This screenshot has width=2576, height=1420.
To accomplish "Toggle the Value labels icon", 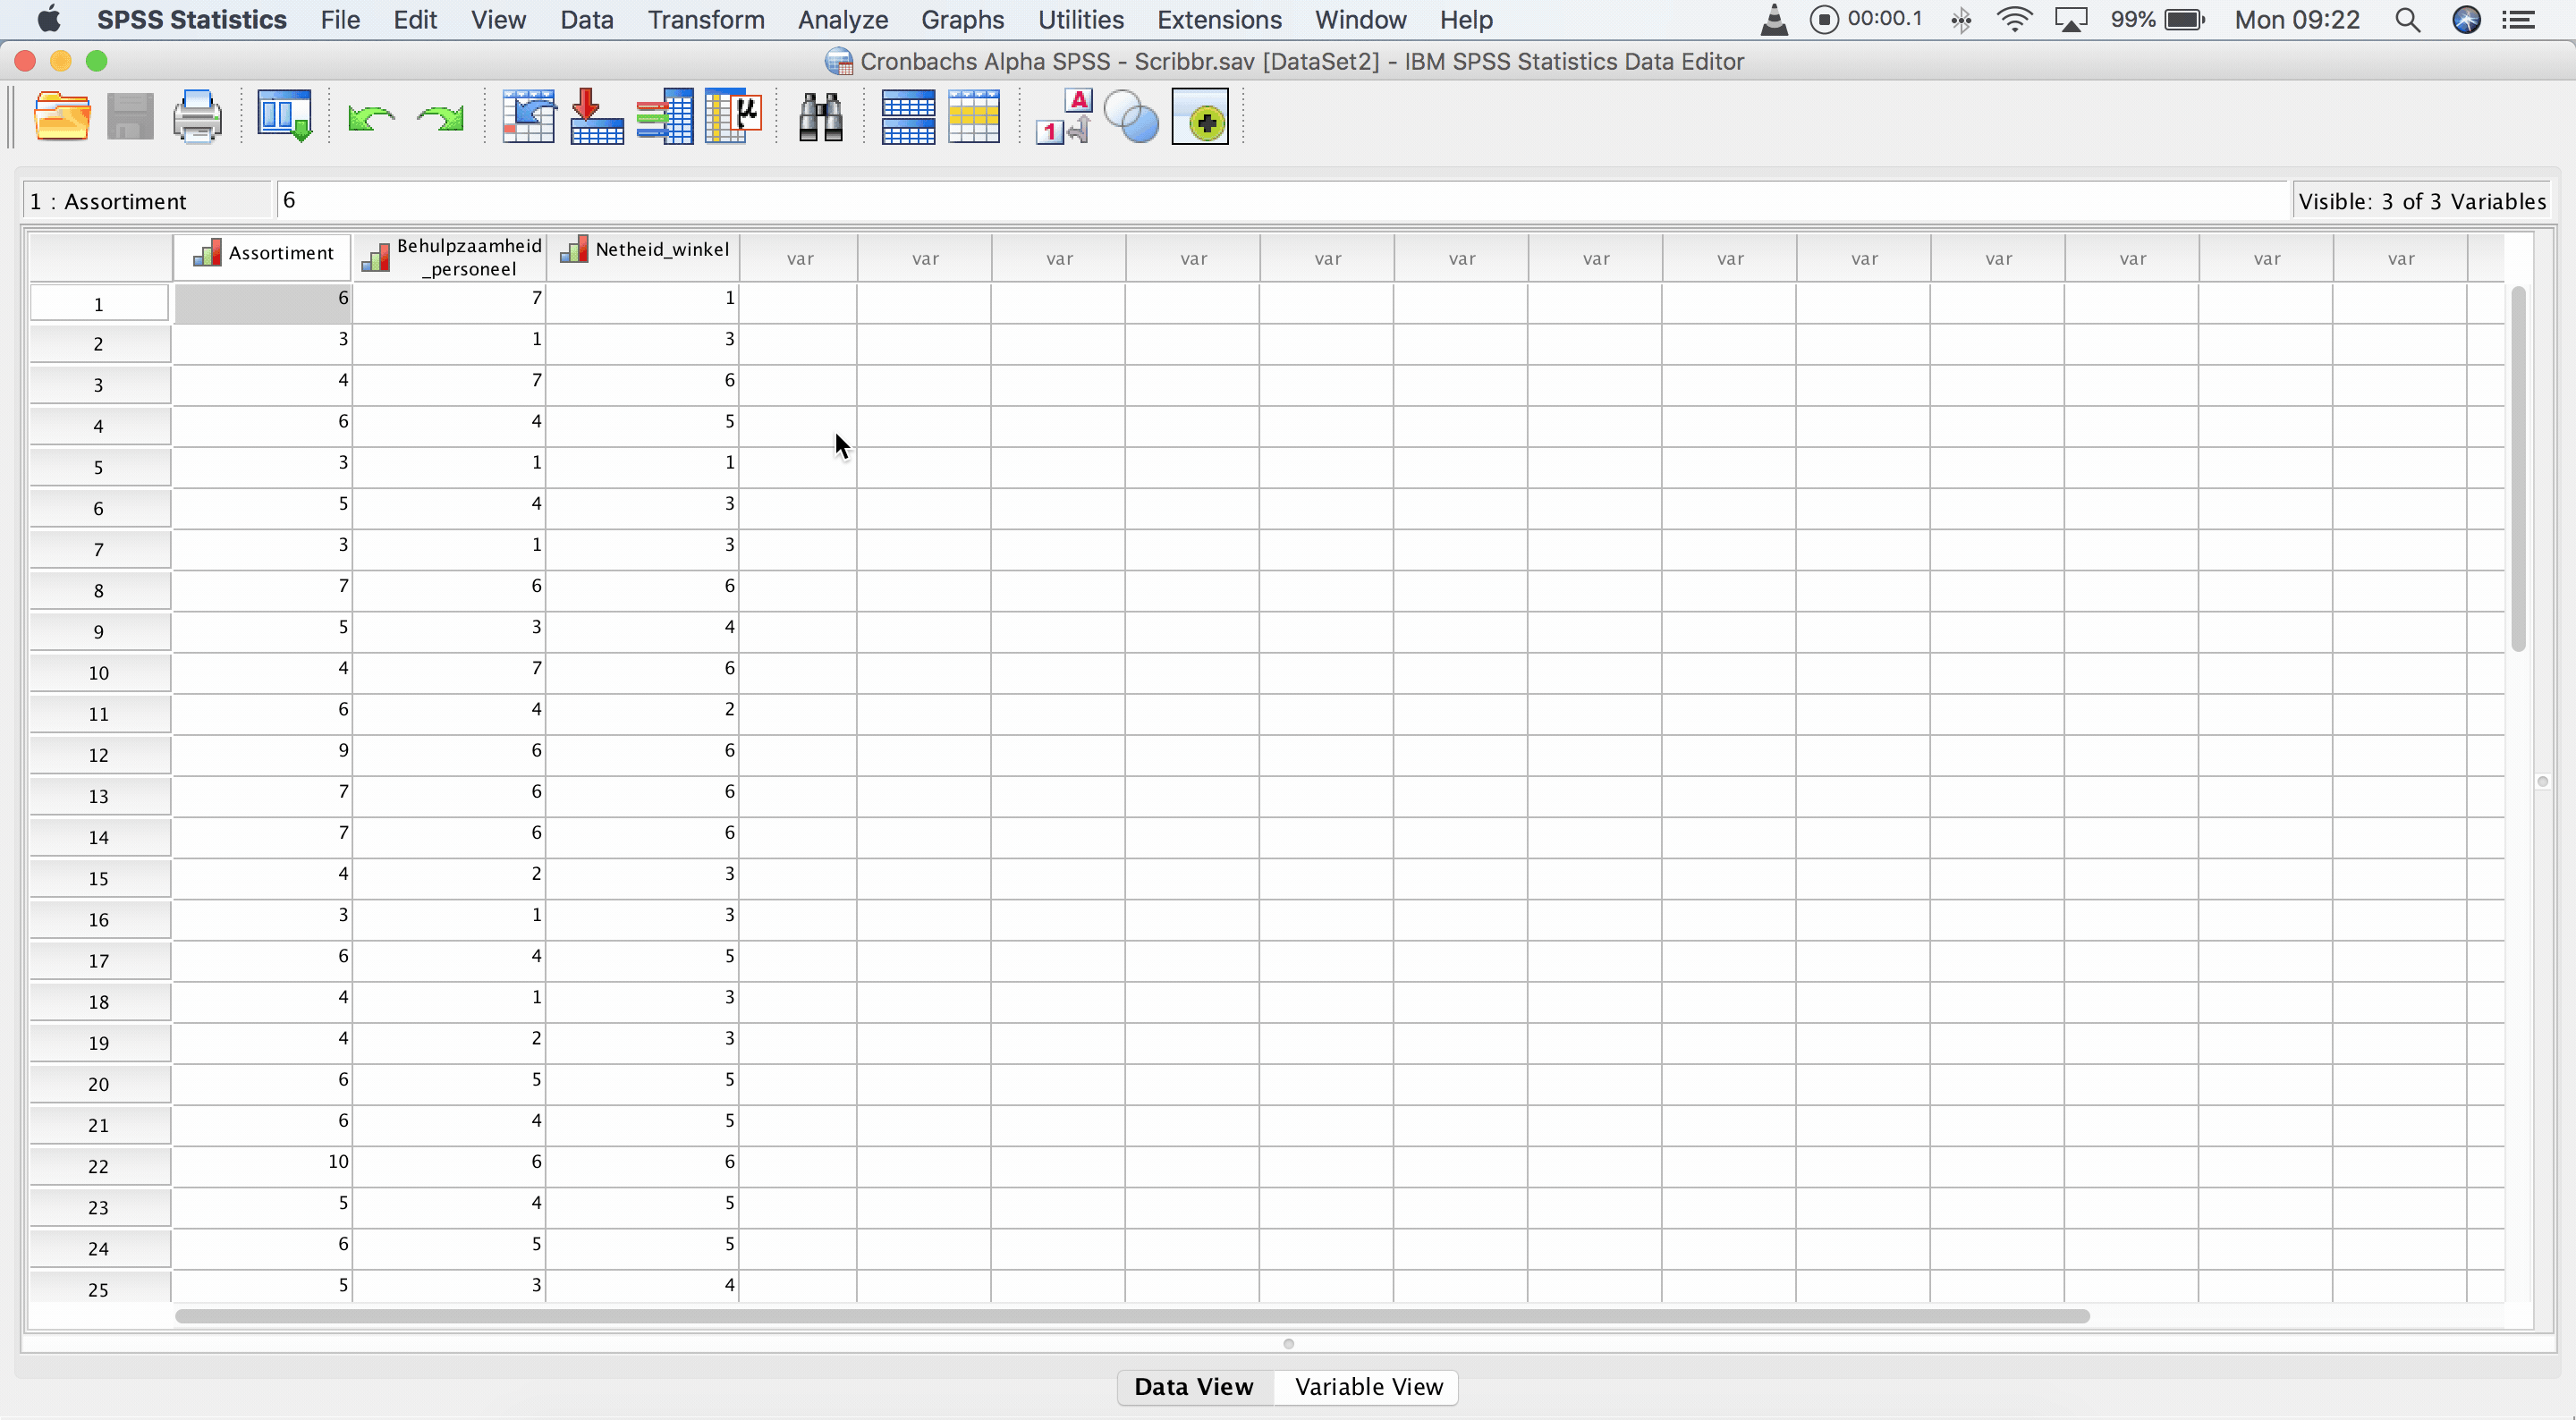I will click(1064, 117).
